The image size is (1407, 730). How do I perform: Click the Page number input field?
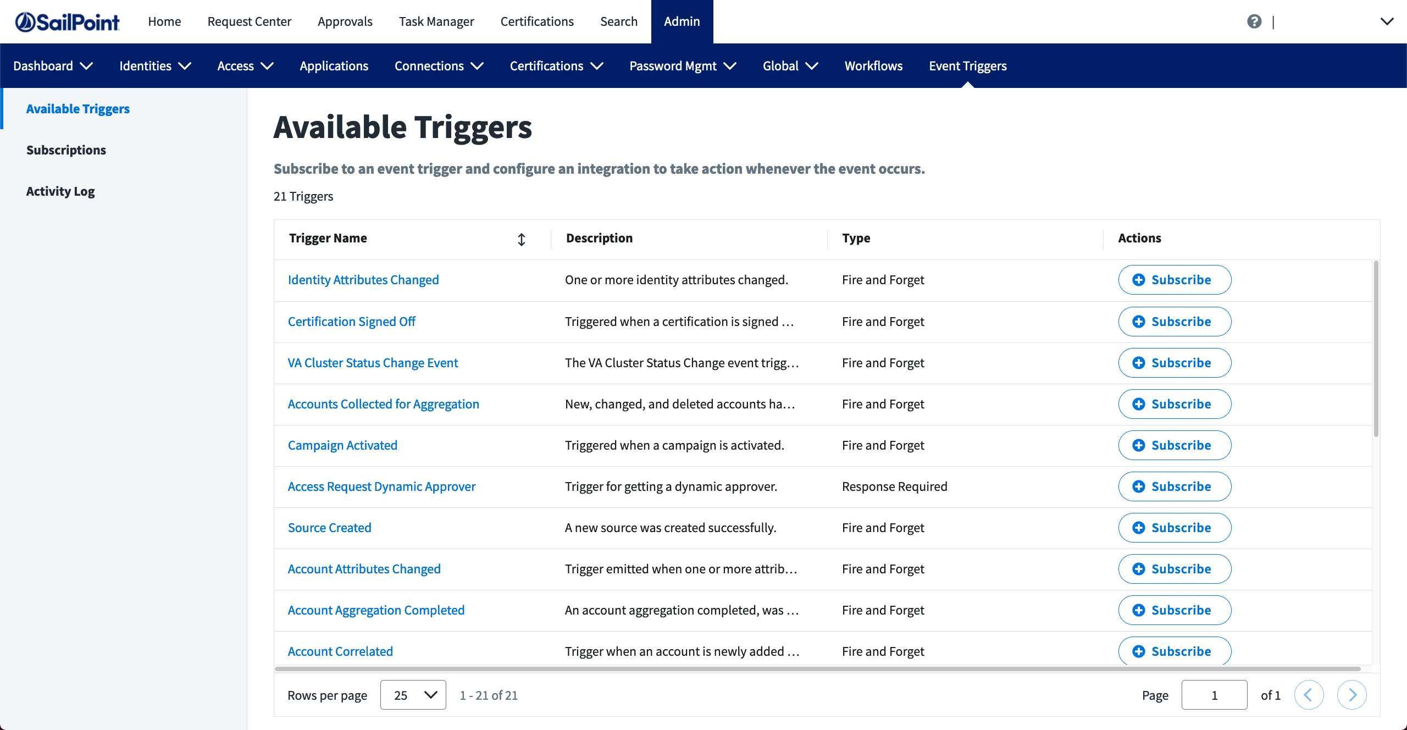(x=1215, y=695)
